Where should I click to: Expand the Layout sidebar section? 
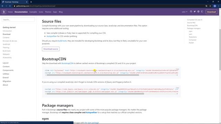[x=6, y=63]
